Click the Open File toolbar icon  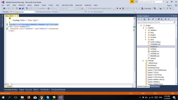pyautogui.click(x=17, y=9)
